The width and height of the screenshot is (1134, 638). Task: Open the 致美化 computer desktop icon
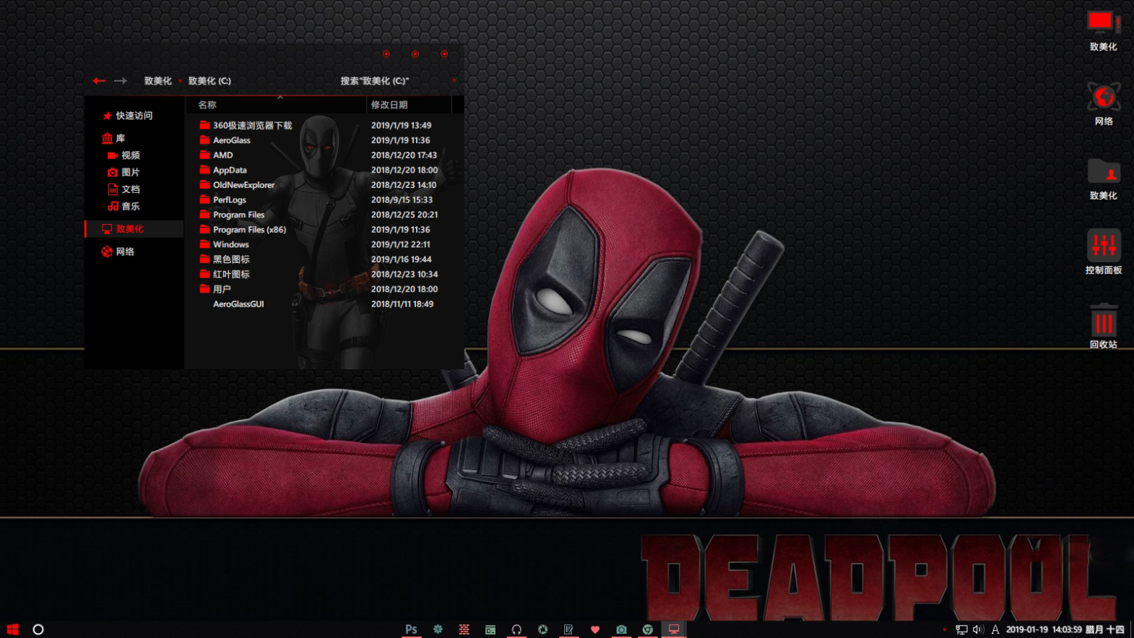coord(1103,31)
